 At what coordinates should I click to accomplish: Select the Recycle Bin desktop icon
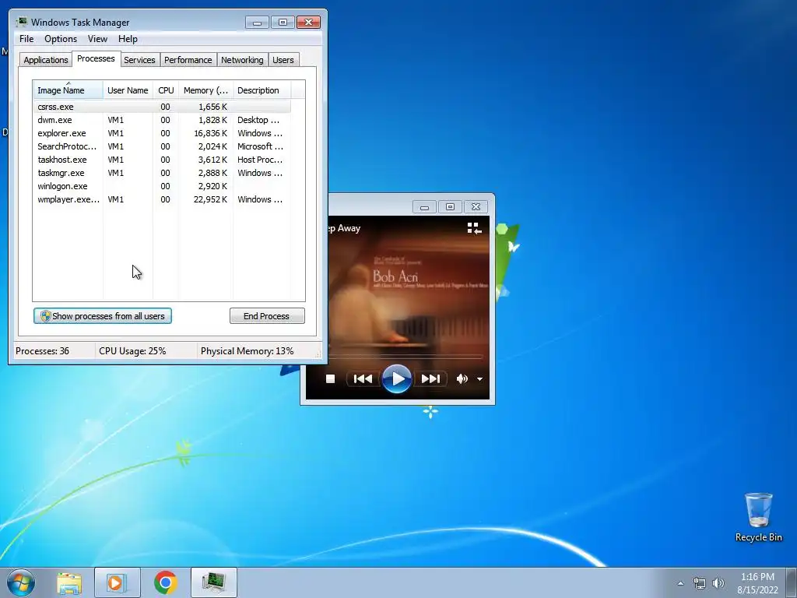pos(758,517)
